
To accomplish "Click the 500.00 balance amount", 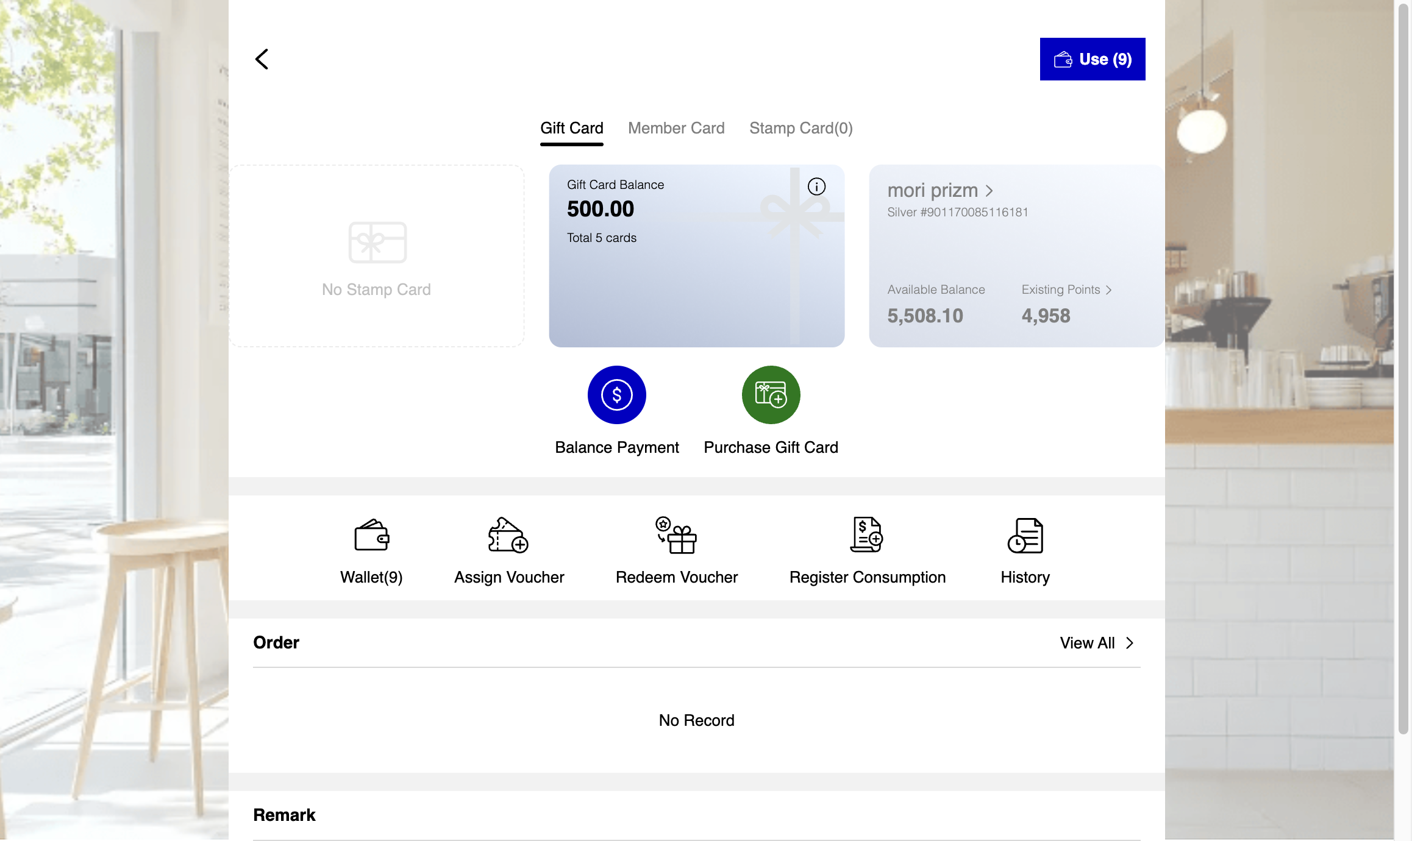I will (x=601, y=209).
